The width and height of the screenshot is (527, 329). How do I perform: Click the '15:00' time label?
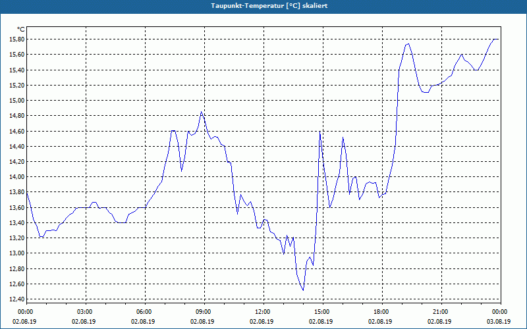[323, 312]
